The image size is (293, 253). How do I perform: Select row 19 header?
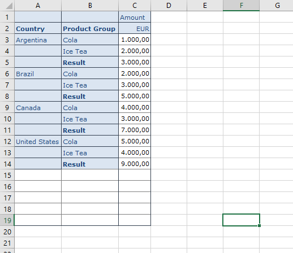[7, 220]
